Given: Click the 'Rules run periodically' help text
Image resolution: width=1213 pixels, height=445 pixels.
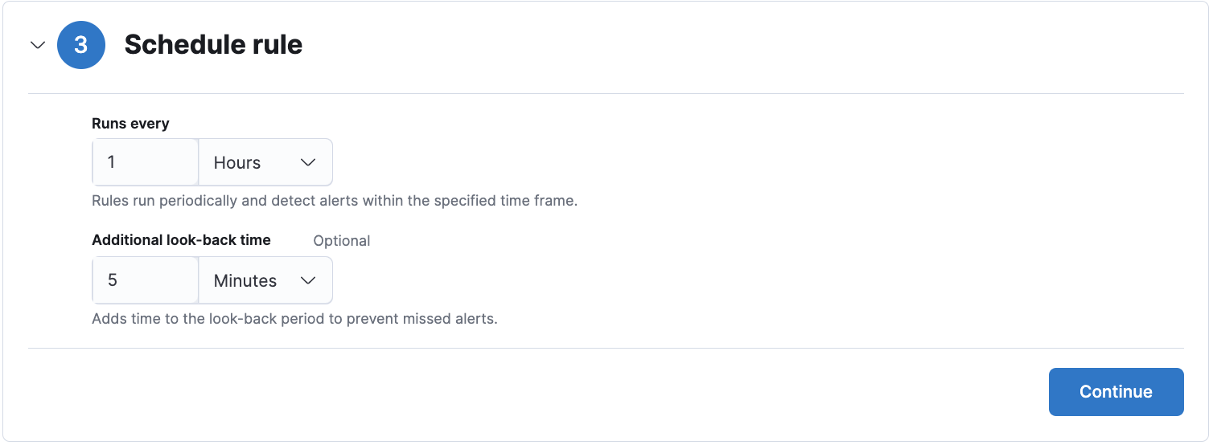Looking at the screenshot, I should point(335,201).
